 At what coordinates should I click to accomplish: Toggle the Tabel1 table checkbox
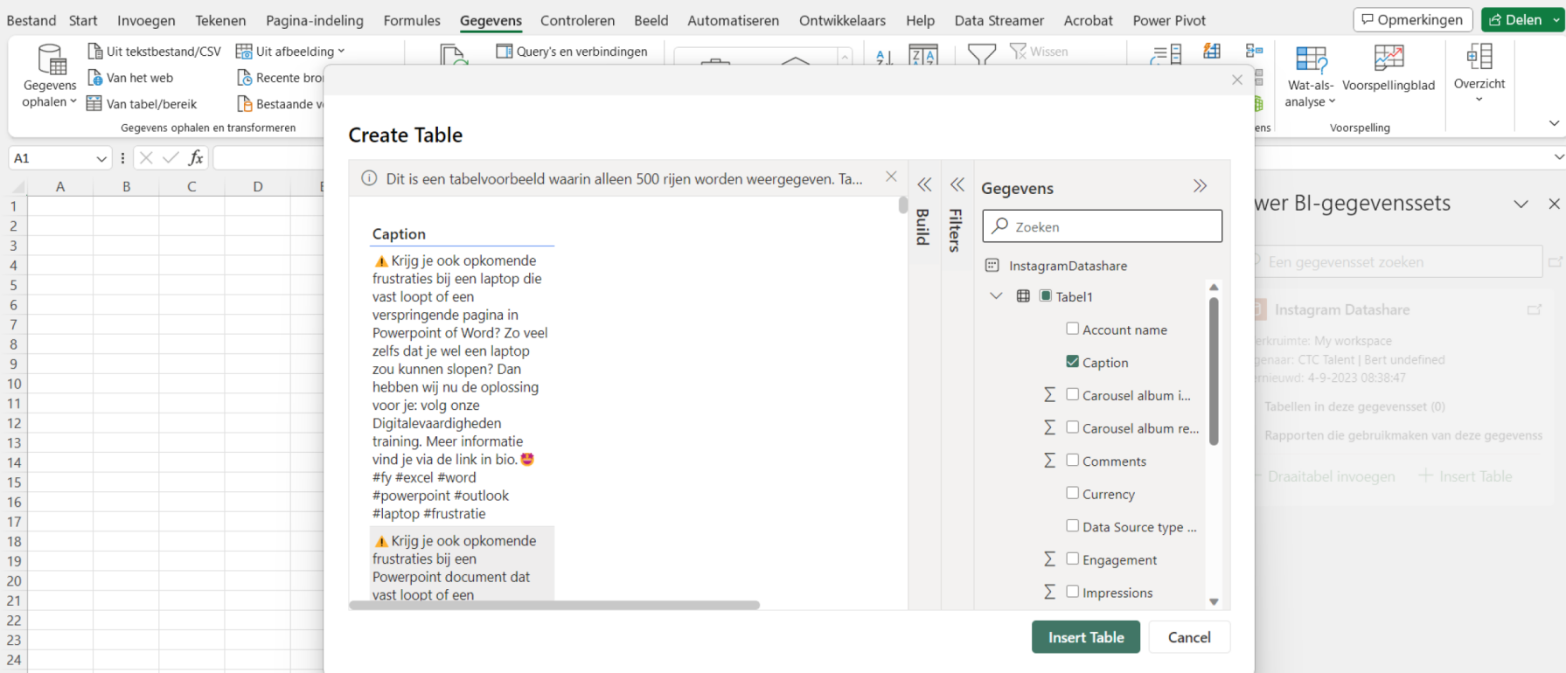(x=1045, y=295)
